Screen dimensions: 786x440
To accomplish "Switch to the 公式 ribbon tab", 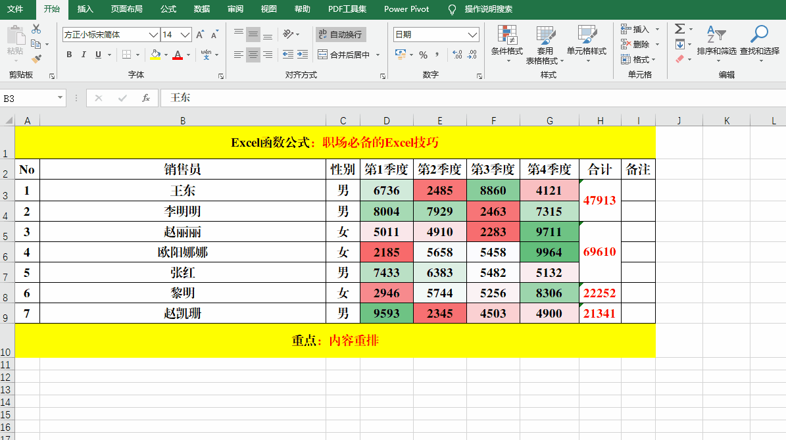I will point(168,10).
